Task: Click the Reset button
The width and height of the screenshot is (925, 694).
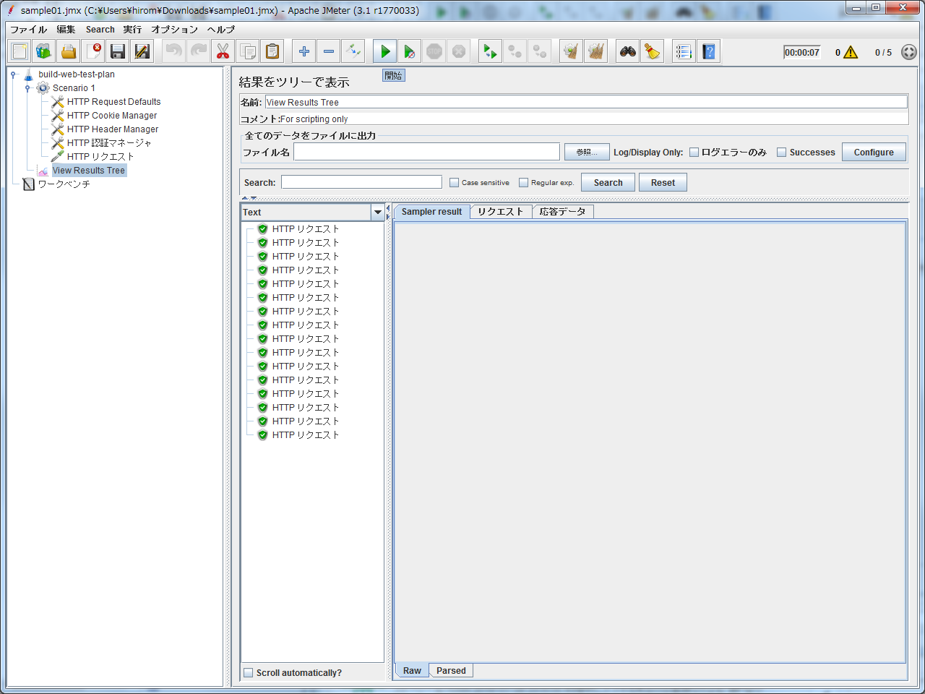Action: pos(663,183)
